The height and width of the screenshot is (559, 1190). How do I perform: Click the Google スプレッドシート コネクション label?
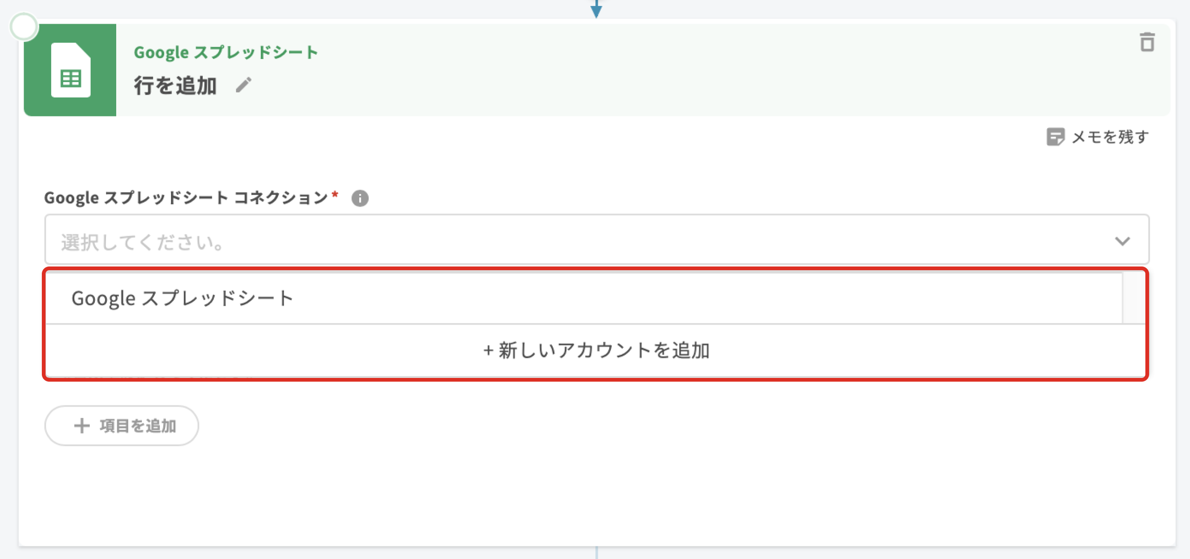tap(186, 198)
